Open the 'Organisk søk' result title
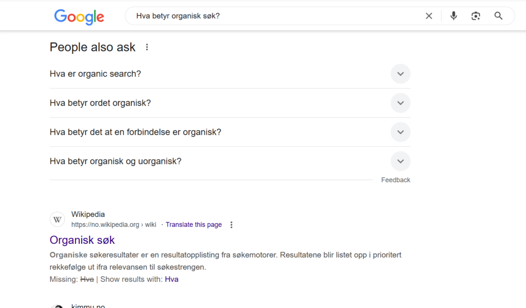526x308 pixels. click(82, 240)
